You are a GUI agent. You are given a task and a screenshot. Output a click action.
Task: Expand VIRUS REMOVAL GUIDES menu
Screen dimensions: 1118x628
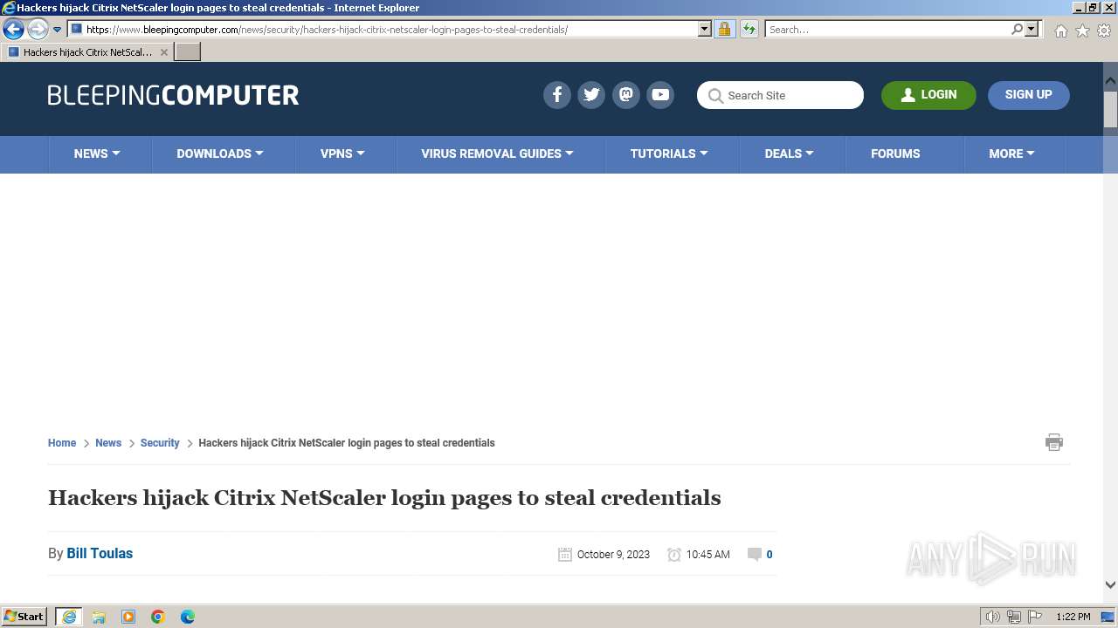pyautogui.click(x=498, y=154)
